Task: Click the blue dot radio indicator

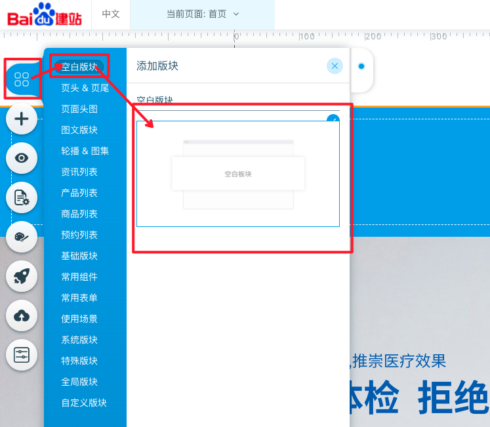Action: click(361, 66)
